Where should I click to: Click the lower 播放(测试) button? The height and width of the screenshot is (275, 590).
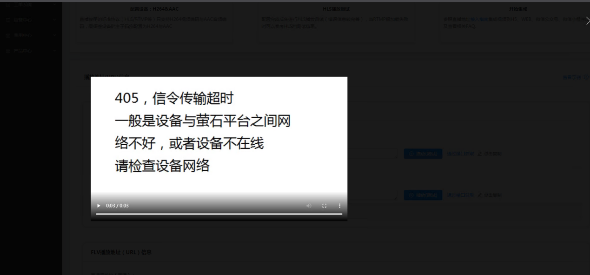tap(423, 195)
